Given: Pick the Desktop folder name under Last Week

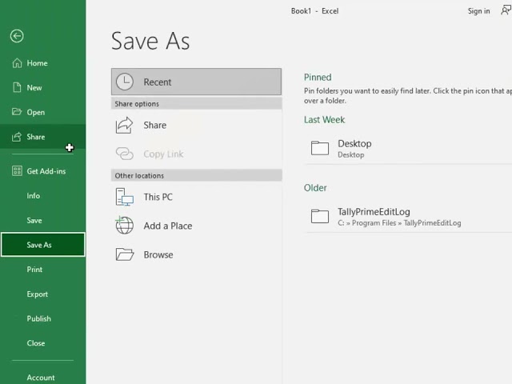Looking at the screenshot, I should (354, 144).
